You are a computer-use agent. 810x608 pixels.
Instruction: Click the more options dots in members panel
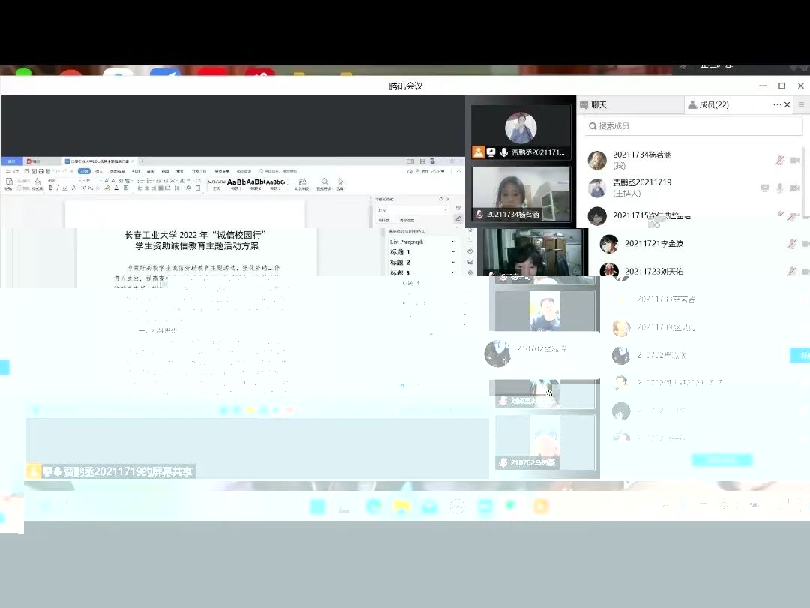(x=777, y=104)
